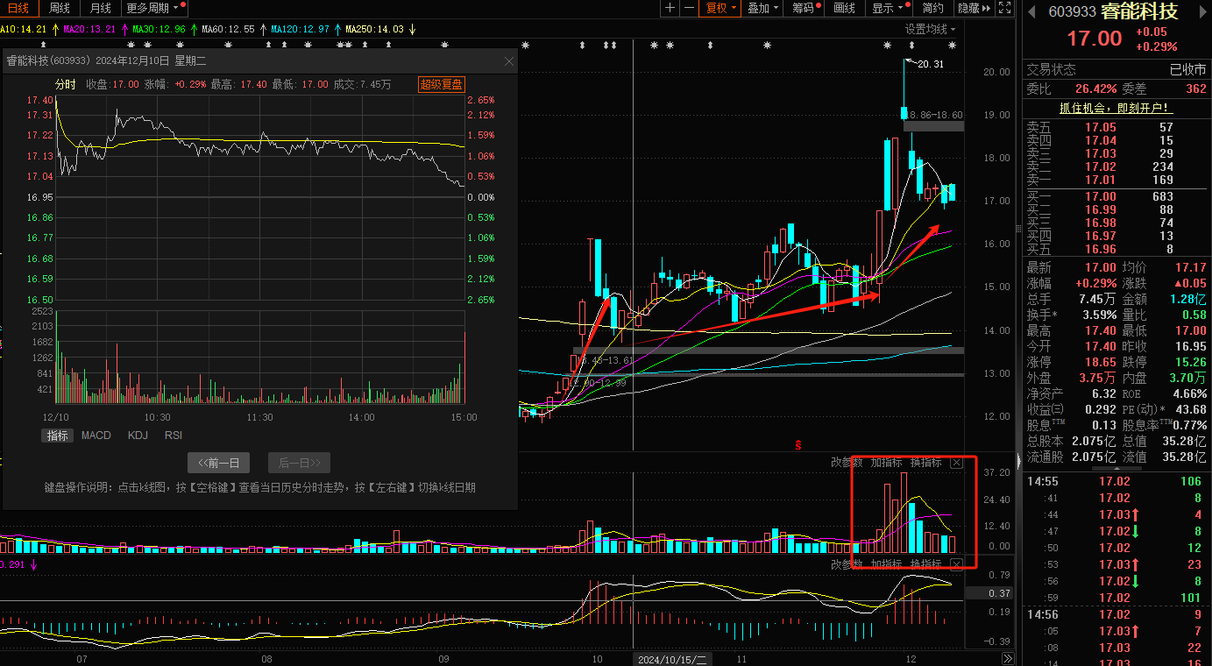The image size is (1212, 666).
Task: Click the 超级复盘 button
Action: [x=442, y=84]
